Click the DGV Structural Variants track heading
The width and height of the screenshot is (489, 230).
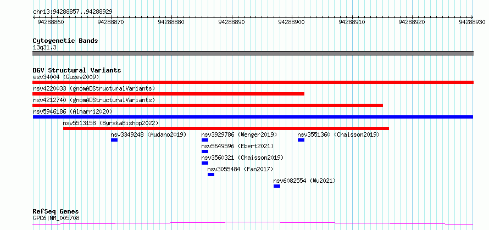[77, 70]
